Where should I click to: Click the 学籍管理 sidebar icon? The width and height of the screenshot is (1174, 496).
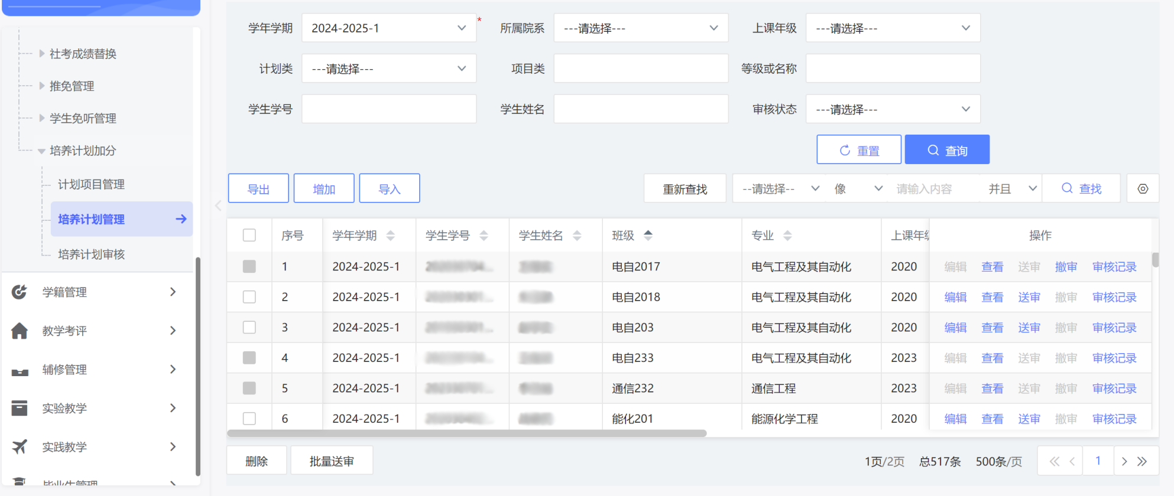click(x=20, y=292)
